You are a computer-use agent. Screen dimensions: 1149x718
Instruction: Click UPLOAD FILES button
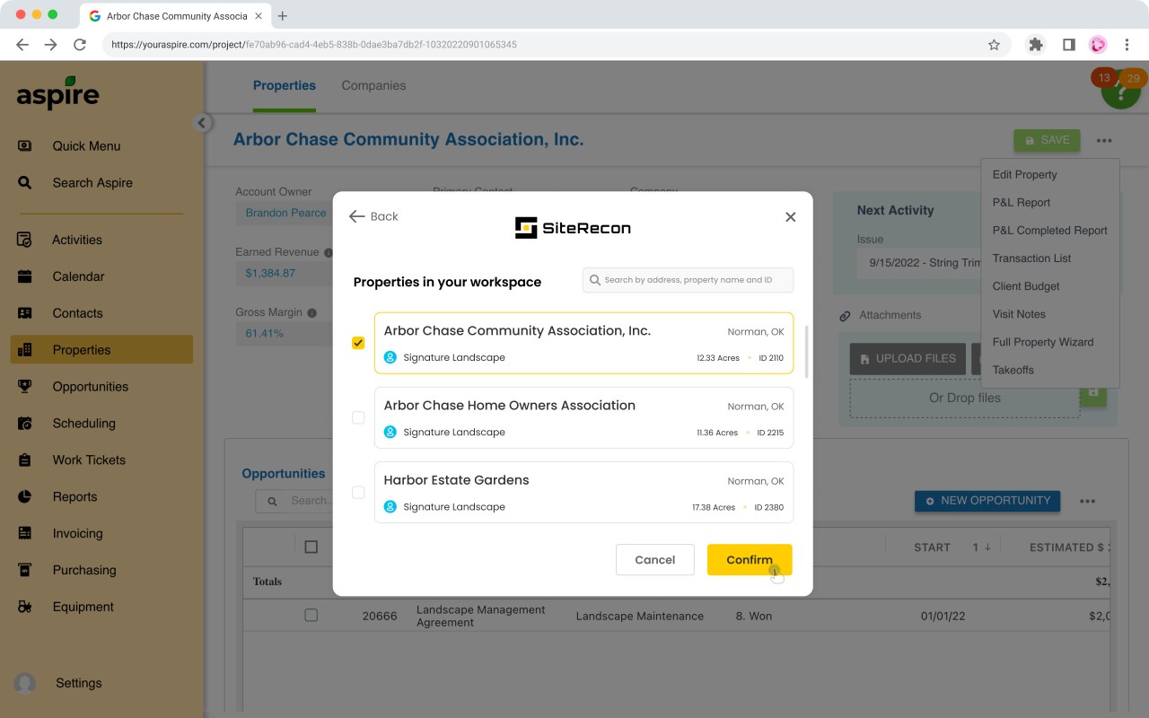click(x=908, y=359)
